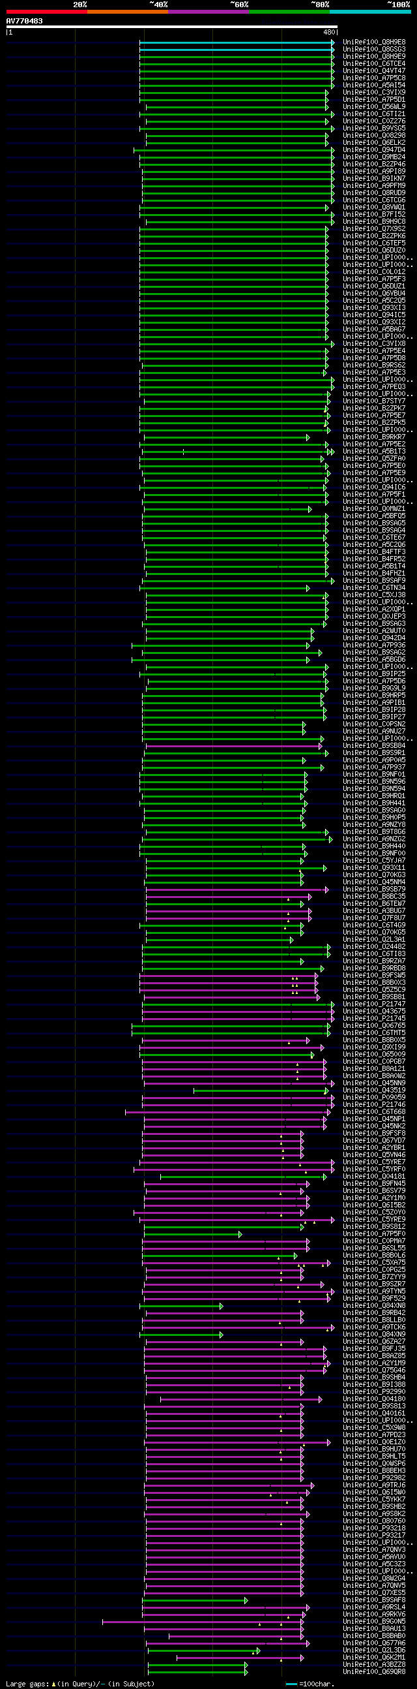Select hit UniRef100_B9HRP5
The width and height of the screenshot is (417, 1689).
pos(374,696)
